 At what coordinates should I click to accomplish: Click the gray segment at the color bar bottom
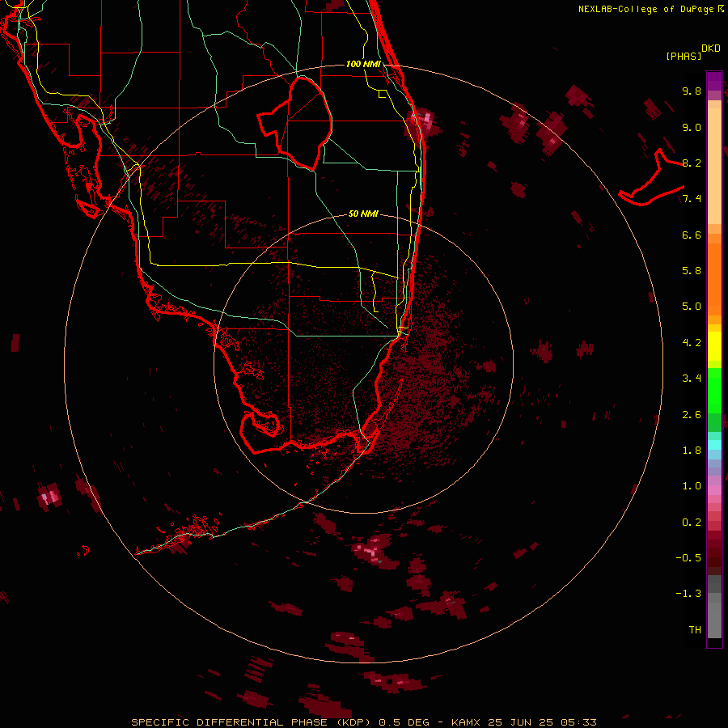tap(714, 617)
